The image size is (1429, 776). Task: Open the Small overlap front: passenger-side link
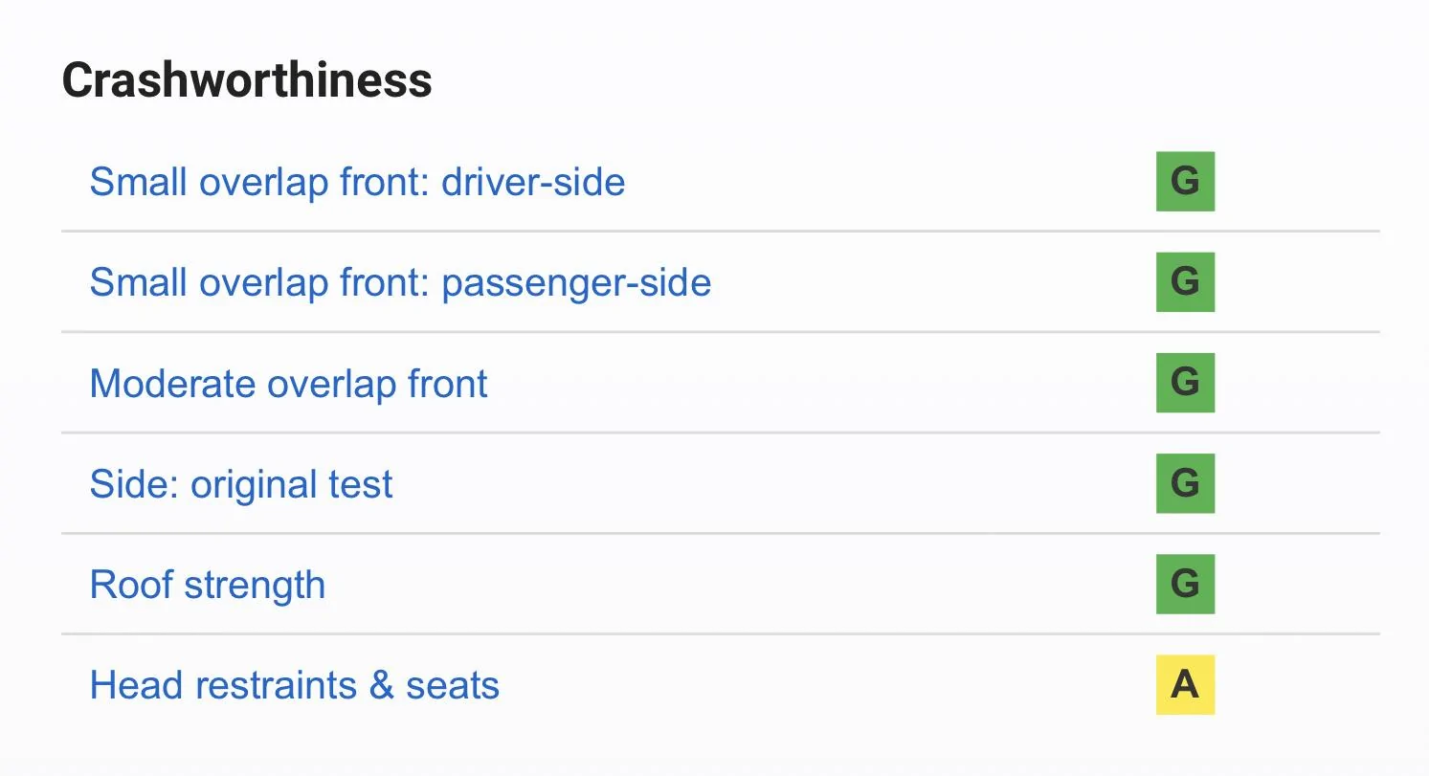tap(400, 282)
